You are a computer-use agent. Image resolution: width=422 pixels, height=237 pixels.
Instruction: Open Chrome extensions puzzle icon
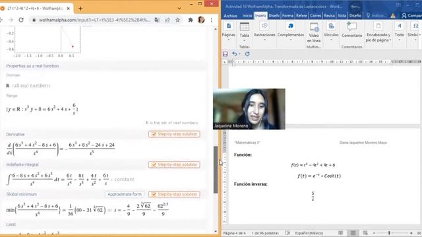coord(191,20)
